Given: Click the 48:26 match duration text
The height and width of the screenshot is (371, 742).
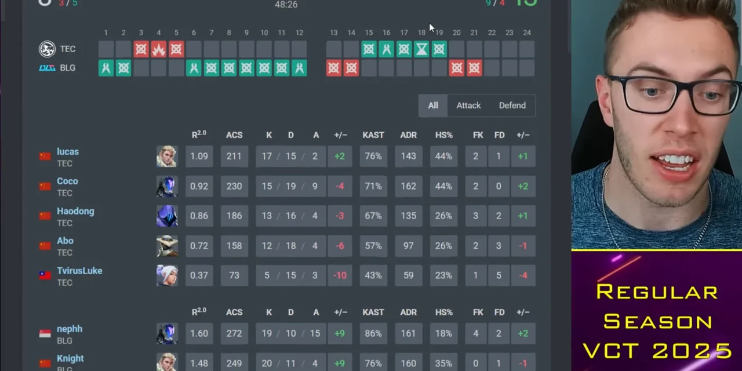Looking at the screenshot, I should click(x=286, y=5).
